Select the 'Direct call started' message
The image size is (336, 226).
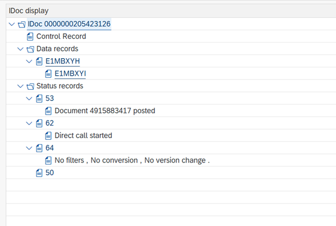pyautogui.click(x=83, y=136)
